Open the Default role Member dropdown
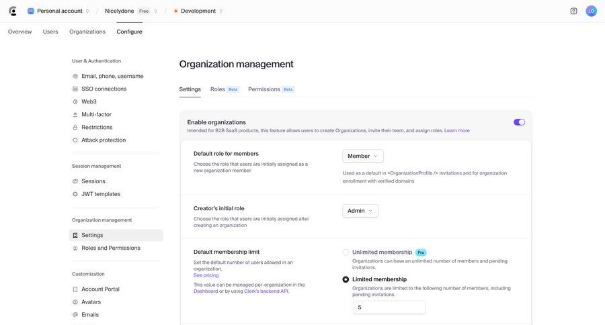This screenshot has width=605, height=325. [x=363, y=156]
